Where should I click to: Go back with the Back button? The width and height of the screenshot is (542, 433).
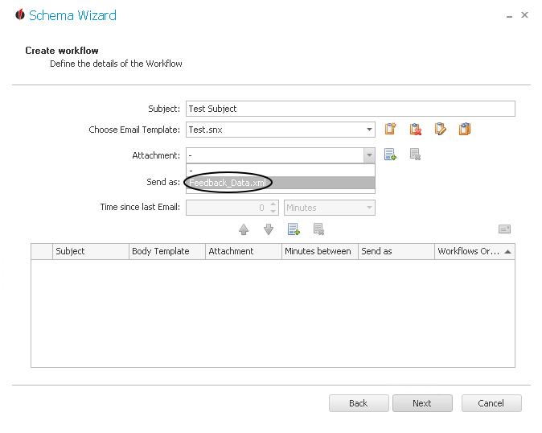359,403
